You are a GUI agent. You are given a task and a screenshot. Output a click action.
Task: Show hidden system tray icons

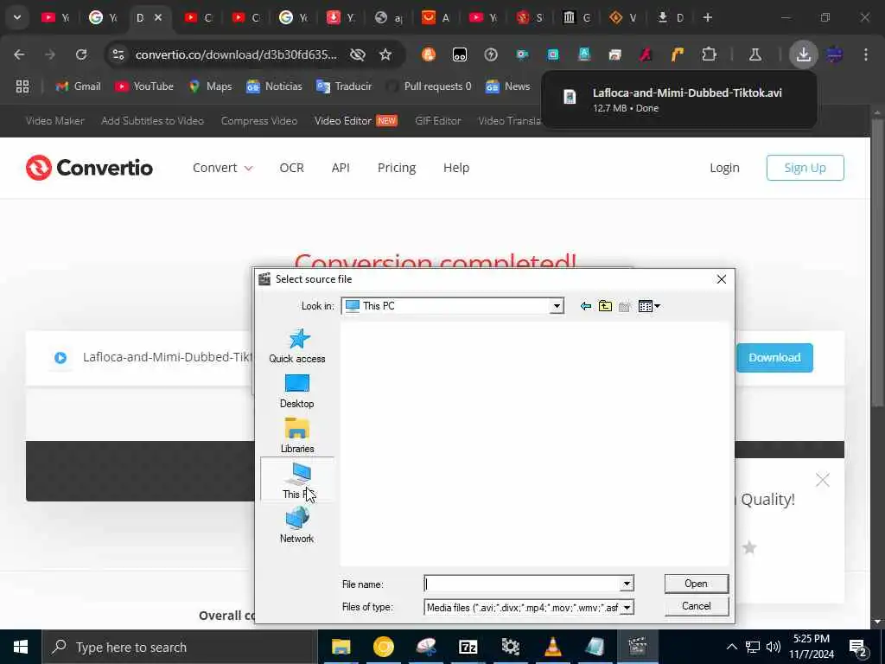731,647
